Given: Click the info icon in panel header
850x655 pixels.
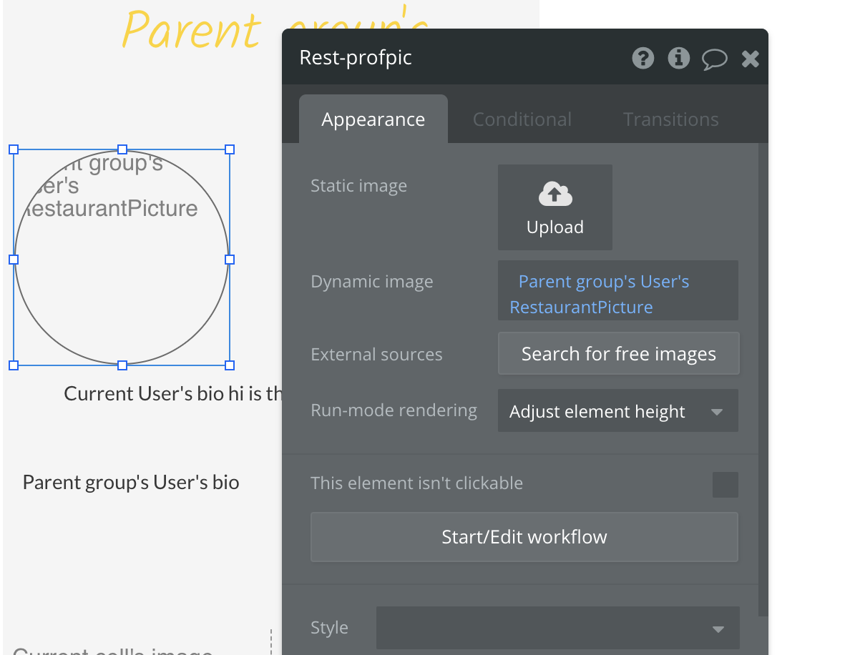Looking at the screenshot, I should point(678,58).
